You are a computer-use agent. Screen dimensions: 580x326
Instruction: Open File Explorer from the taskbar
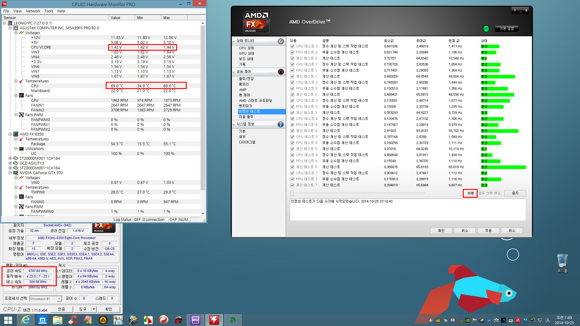[57, 320]
